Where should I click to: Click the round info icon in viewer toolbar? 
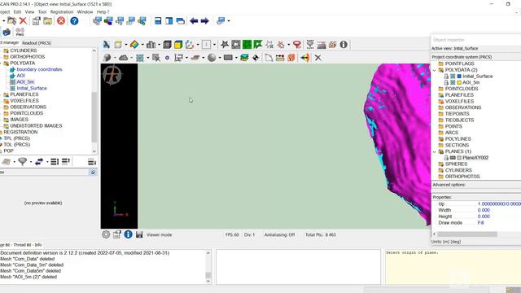coord(344,45)
